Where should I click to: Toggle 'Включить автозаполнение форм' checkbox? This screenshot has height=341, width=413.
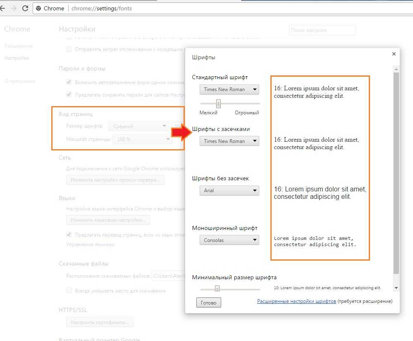(69, 82)
